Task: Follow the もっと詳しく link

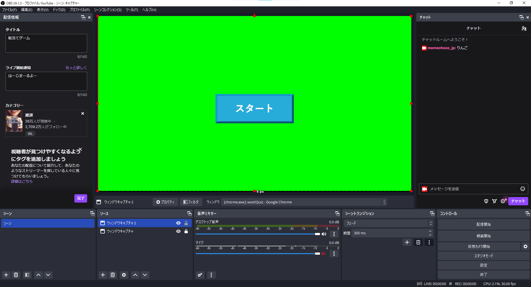Action: (76, 68)
